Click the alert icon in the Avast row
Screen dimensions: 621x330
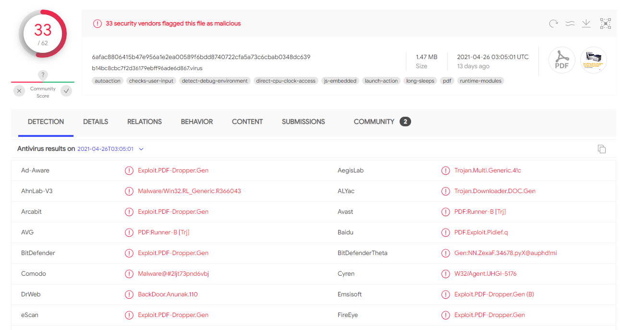446,212
